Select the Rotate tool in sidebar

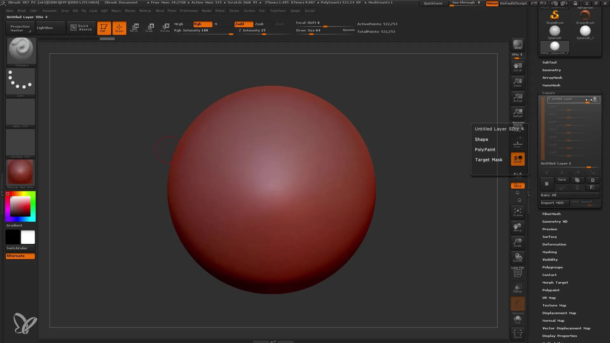[518, 257]
